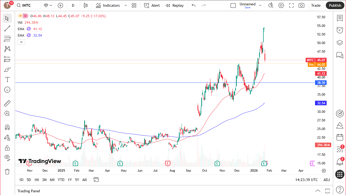Remove drawings with the trash icon
The image size is (346, 195).
[x=7, y=171]
